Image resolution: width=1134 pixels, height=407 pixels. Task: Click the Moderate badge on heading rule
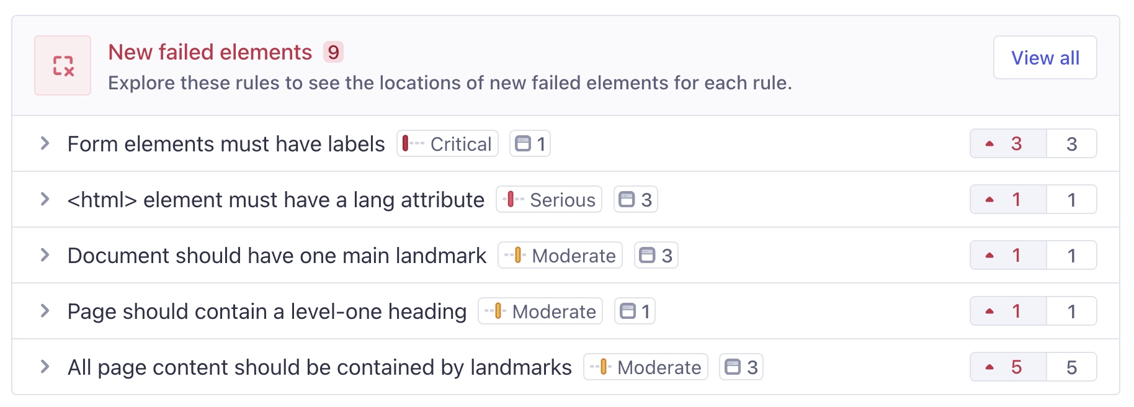pos(540,311)
